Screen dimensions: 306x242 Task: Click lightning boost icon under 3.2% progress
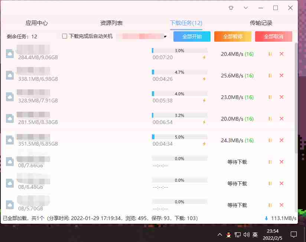coord(204,122)
